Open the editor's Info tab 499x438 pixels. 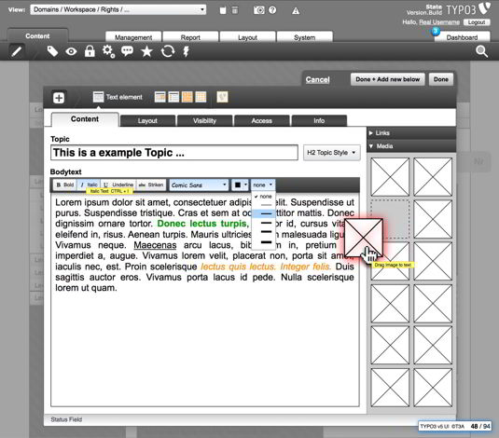click(x=319, y=121)
